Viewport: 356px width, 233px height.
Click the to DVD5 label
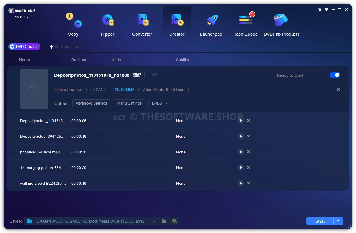[x=97, y=90]
